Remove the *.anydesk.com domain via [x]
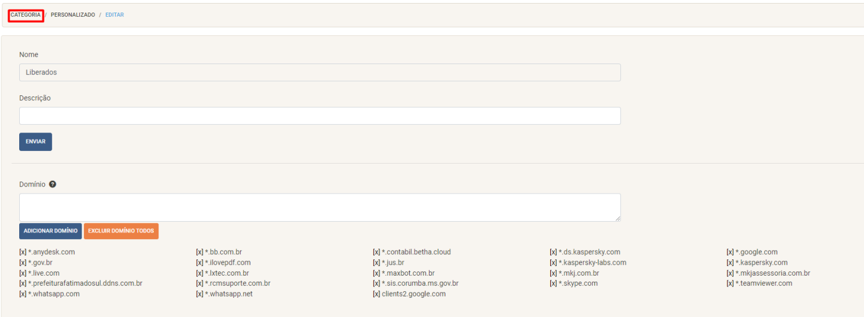Screen dimensions: 864x317 point(23,252)
